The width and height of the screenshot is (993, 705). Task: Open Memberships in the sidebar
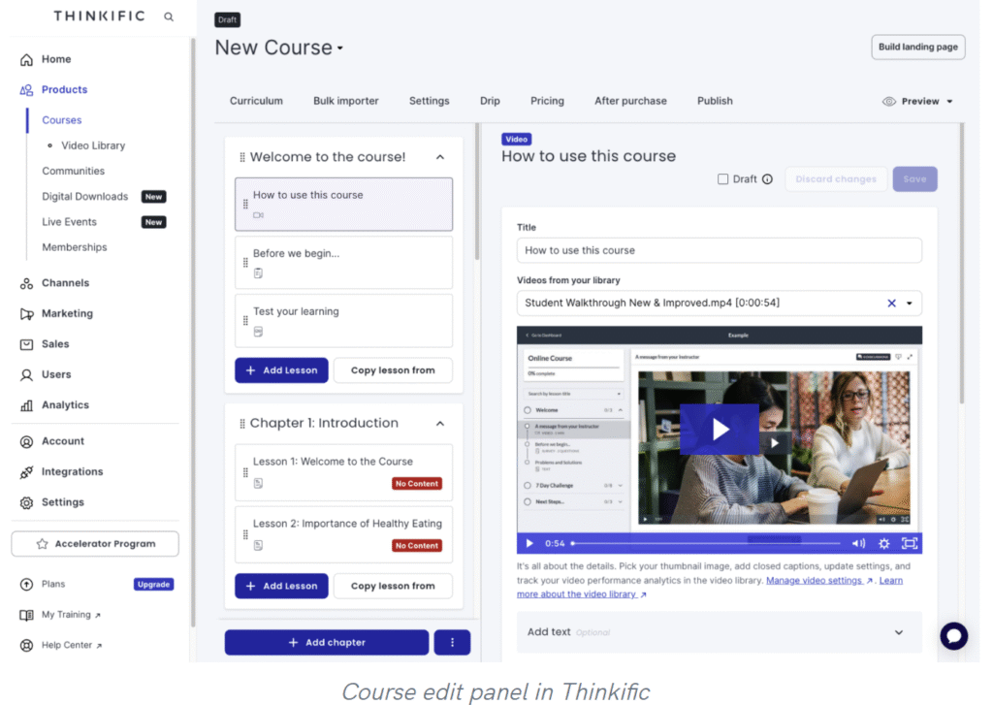[74, 247]
